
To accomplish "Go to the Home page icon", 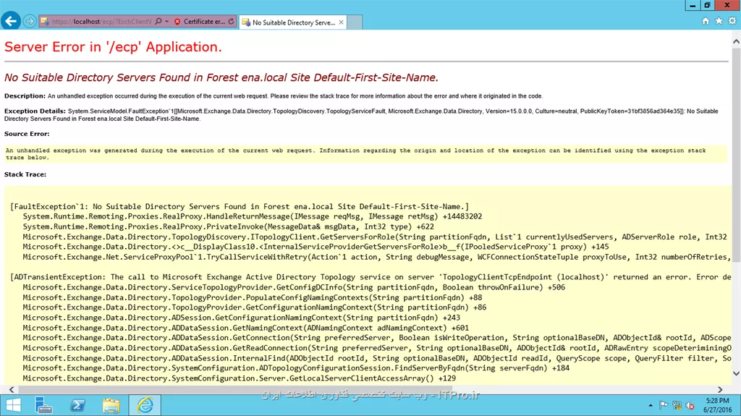I will coord(706,21).
